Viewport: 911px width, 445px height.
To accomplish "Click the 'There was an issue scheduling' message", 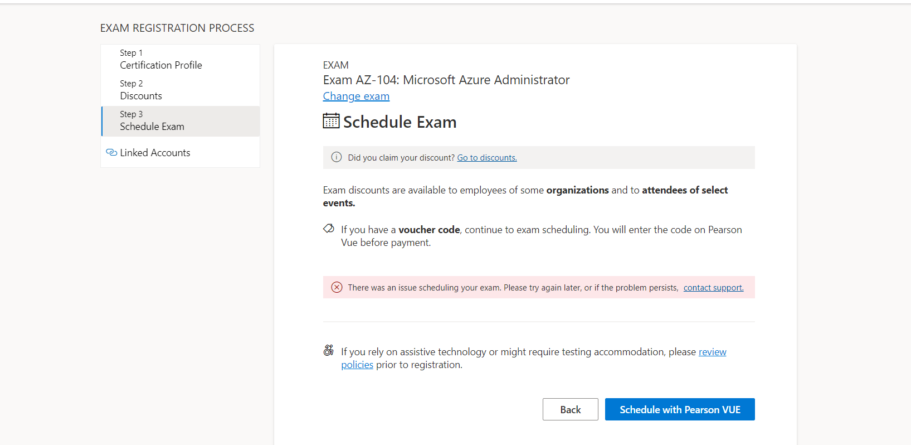I will pos(513,288).
